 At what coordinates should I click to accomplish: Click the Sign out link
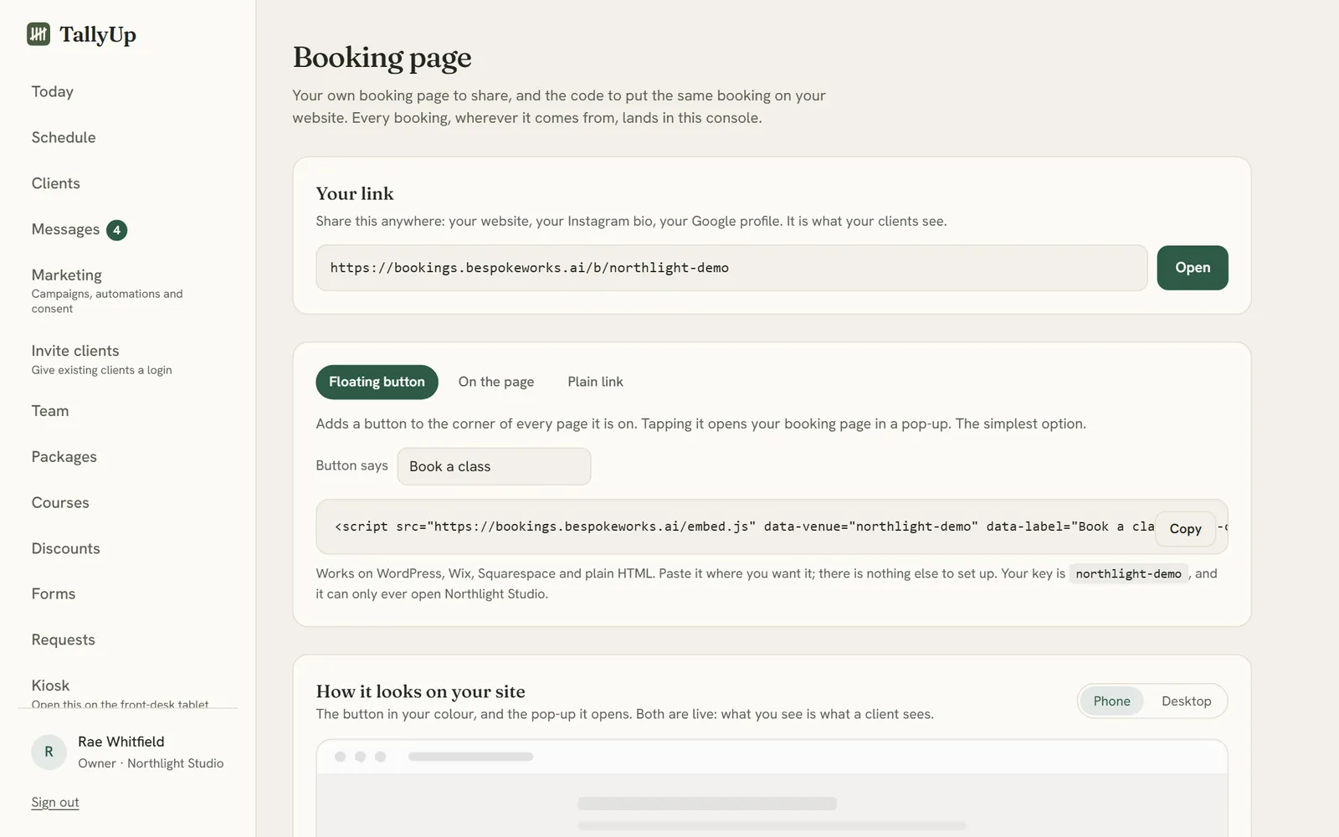pyautogui.click(x=55, y=803)
